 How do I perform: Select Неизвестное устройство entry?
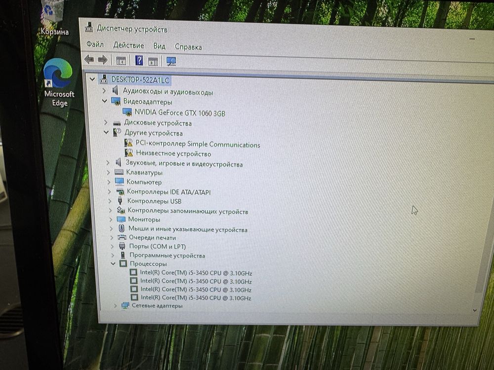(173, 153)
